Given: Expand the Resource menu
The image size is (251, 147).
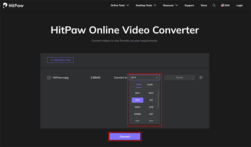Looking at the screenshot, I should click(170, 5).
